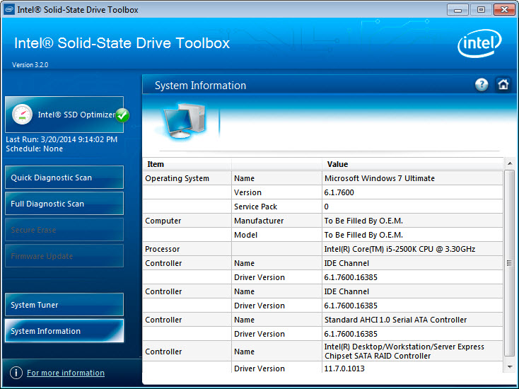Open the System Tuner page

point(64,305)
